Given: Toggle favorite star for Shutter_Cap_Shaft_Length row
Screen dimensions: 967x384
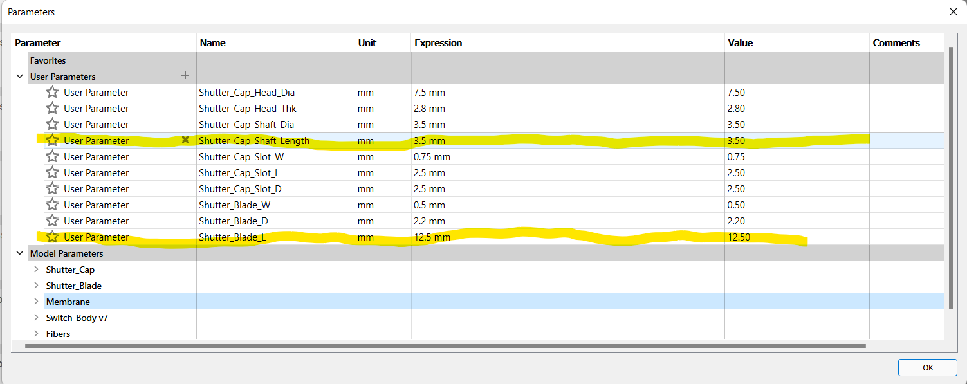Looking at the screenshot, I should pos(52,140).
